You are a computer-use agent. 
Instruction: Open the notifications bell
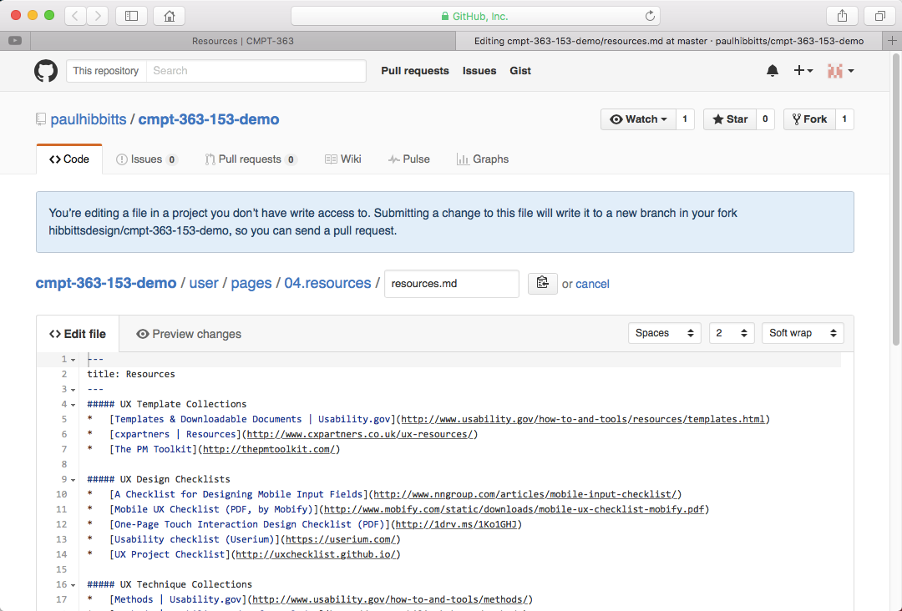pos(772,71)
